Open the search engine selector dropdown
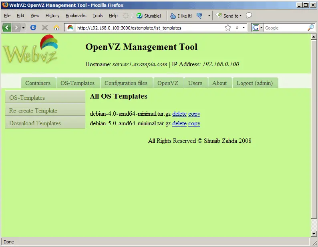 point(262,28)
